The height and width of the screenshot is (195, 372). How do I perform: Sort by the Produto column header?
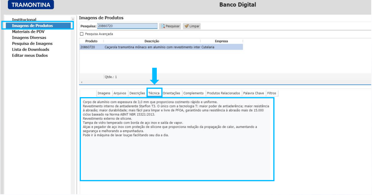[x=91, y=41]
